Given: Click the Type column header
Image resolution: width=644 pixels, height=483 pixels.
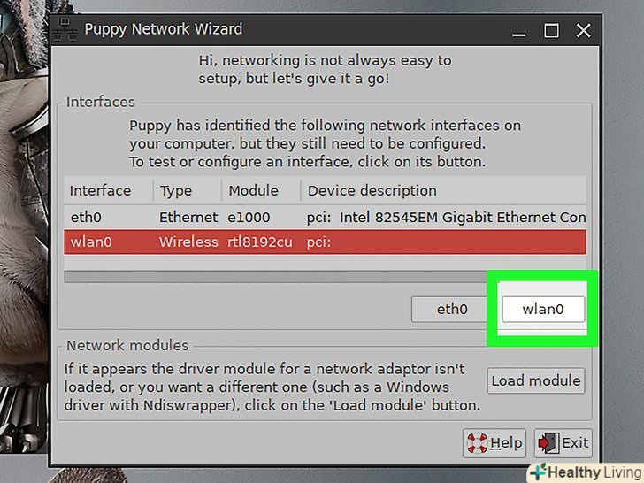Looking at the screenshot, I should (188, 190).
